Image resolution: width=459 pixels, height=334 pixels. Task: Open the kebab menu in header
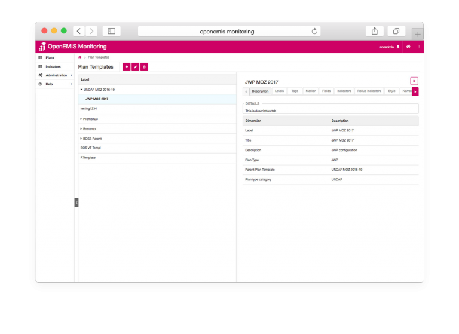click(x=419, y=47)
